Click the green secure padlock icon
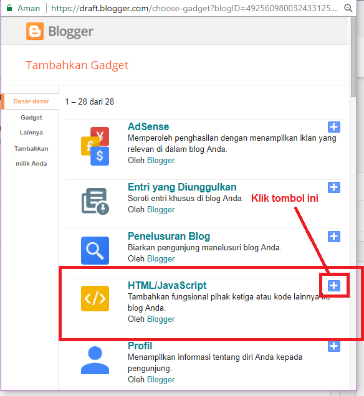The height and width of the screenshot is (396, 364). click(9, 8)
